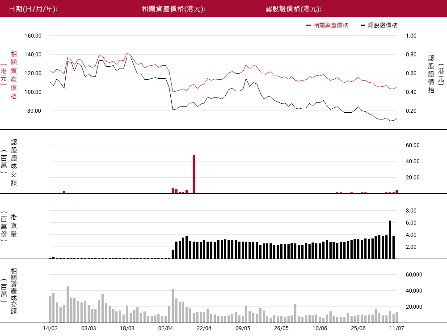
Task: Click the 1.00 warrant price axis value
Action: (x=411, y=36)
